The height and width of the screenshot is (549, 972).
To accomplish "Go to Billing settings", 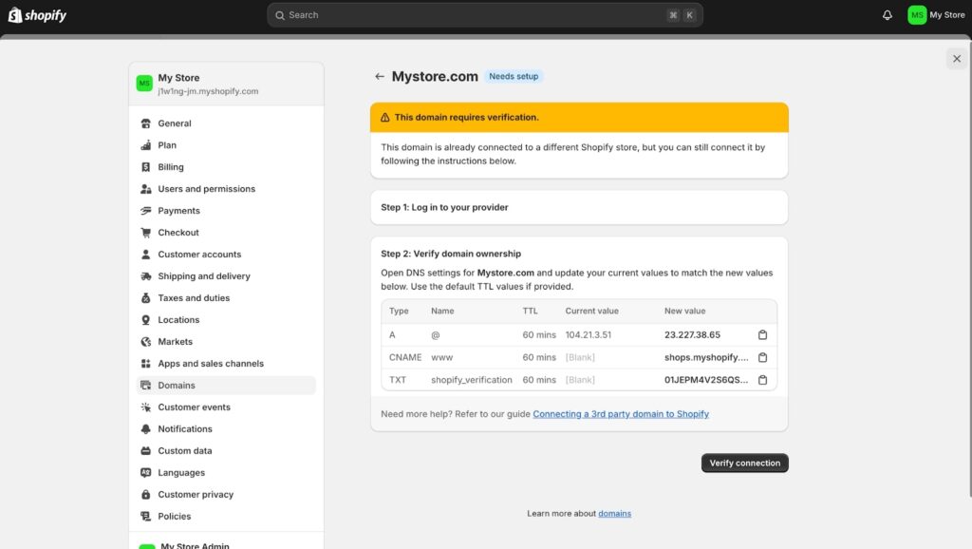I will point(171,167).
